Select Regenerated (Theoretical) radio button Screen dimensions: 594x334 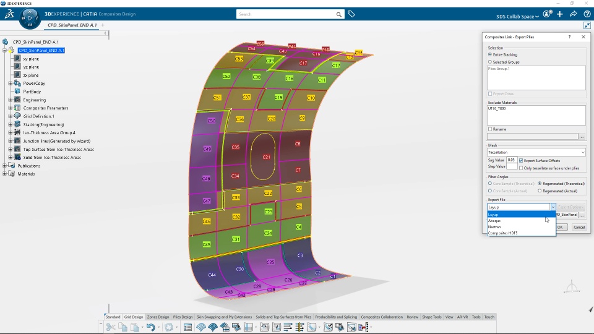click(540, 183)
